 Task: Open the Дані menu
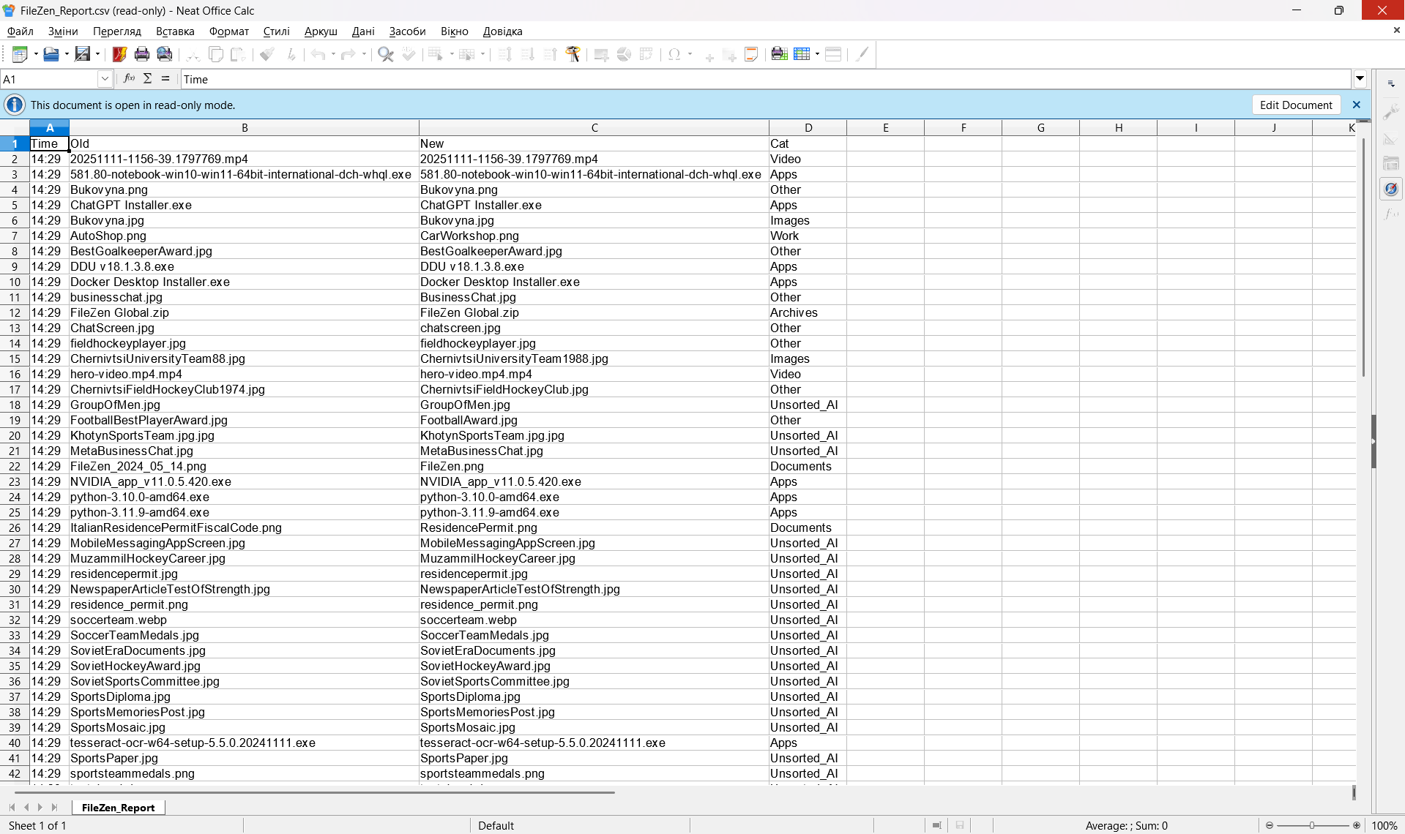[x=363, y=31]
